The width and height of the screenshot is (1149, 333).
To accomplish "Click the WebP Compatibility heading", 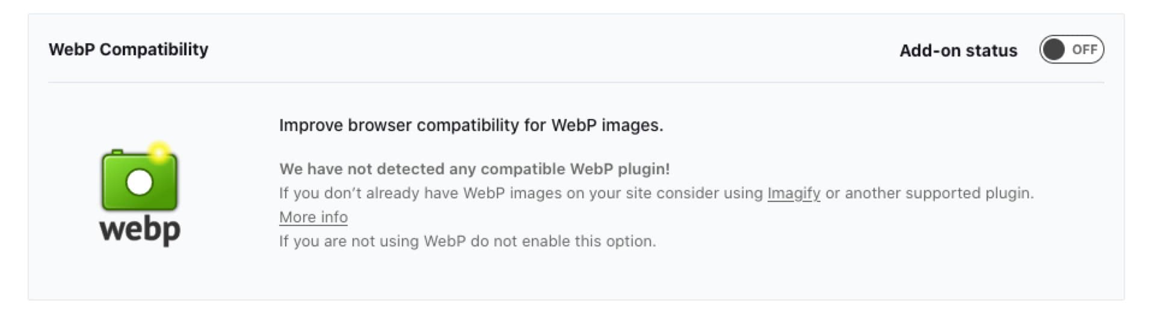I will (128, 49).
